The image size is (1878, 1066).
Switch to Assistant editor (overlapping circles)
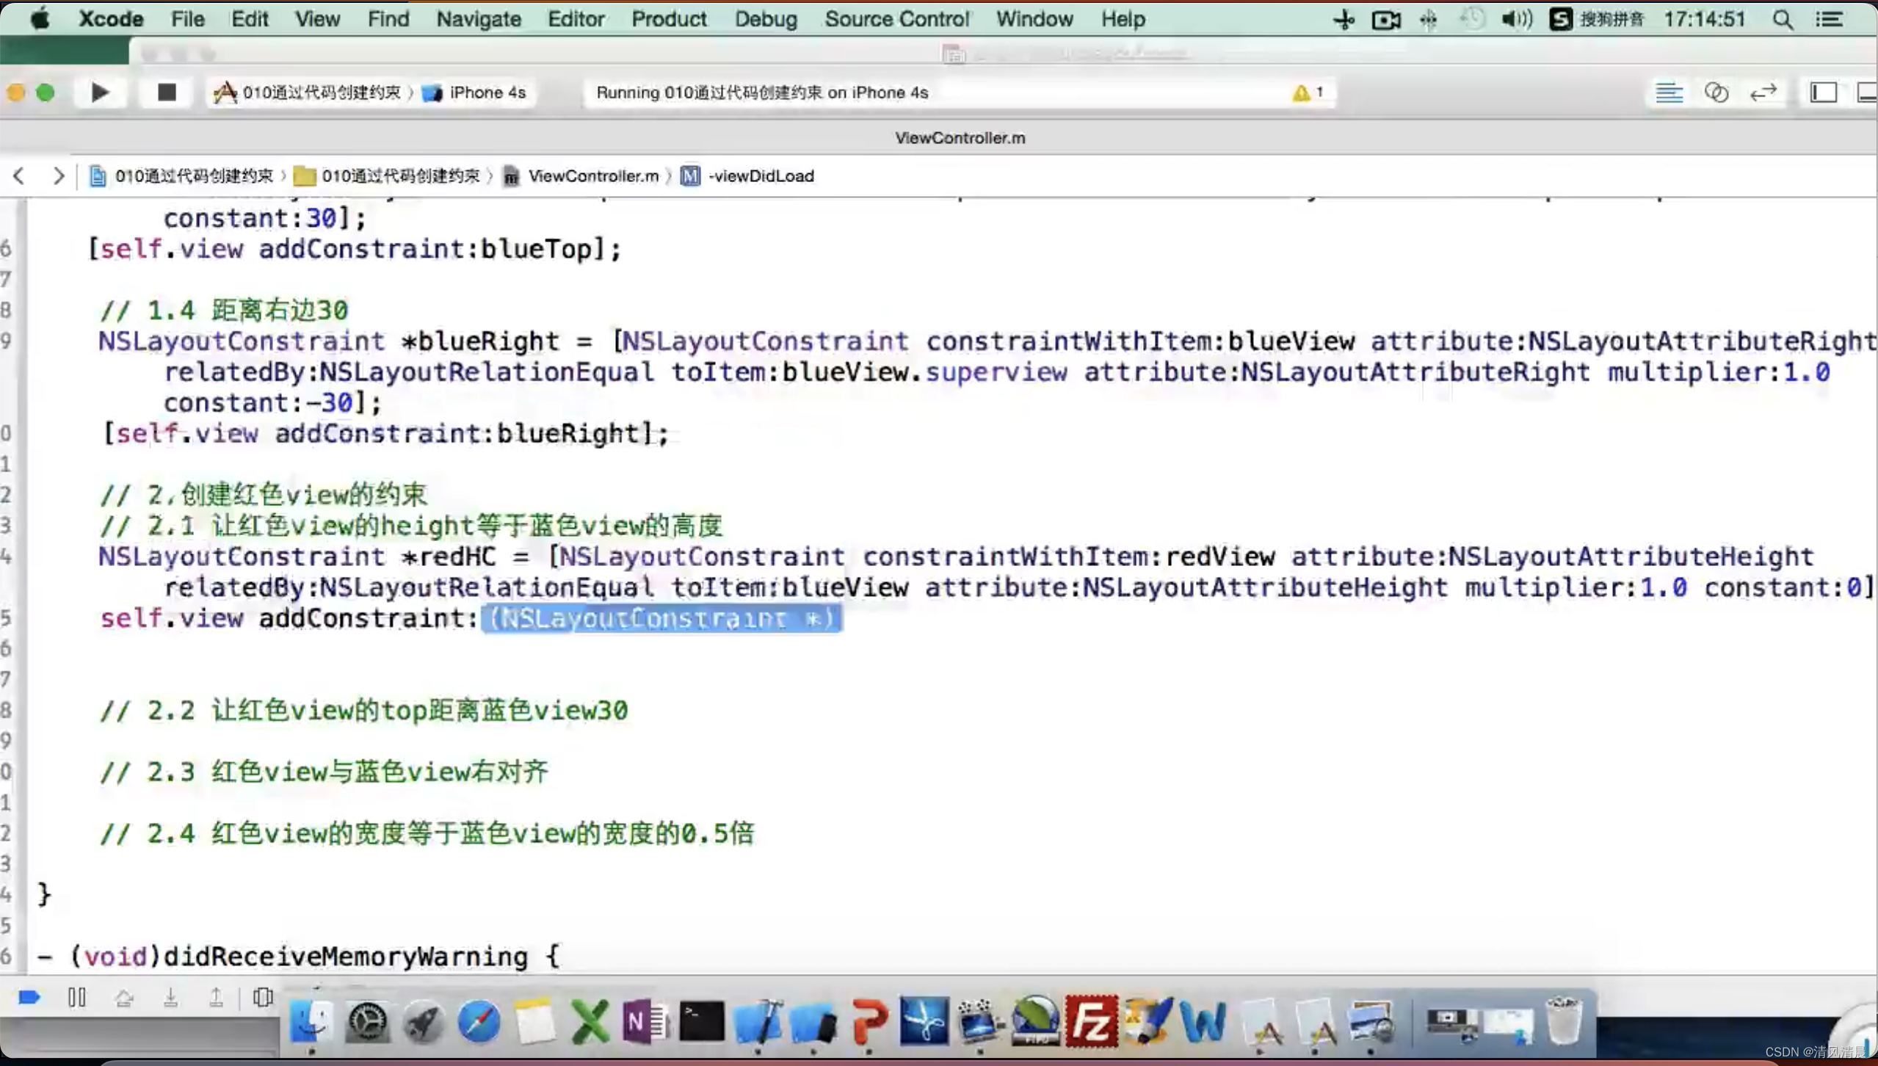pos(1716,93)
